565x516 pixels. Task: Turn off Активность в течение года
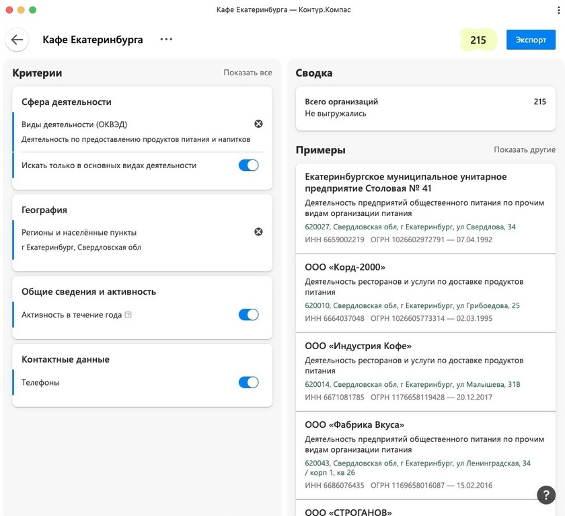249,314
